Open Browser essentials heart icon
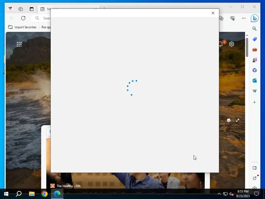This screenshot has width=265, height=199. (232, 18)
